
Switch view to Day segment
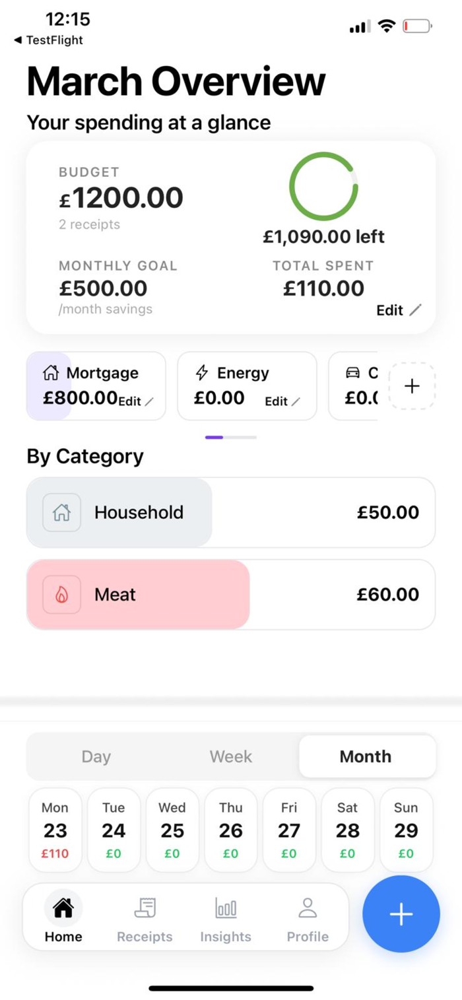[96, 756]
